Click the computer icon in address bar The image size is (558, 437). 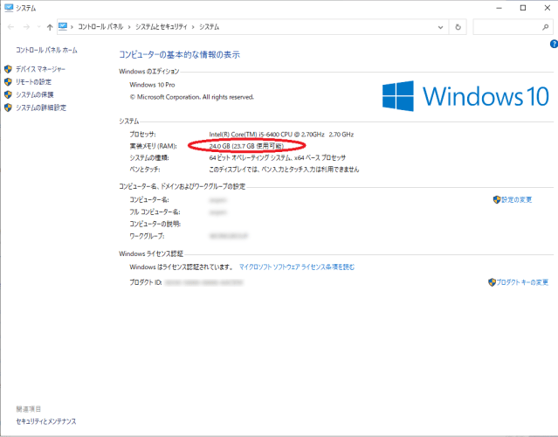point(64,27)
